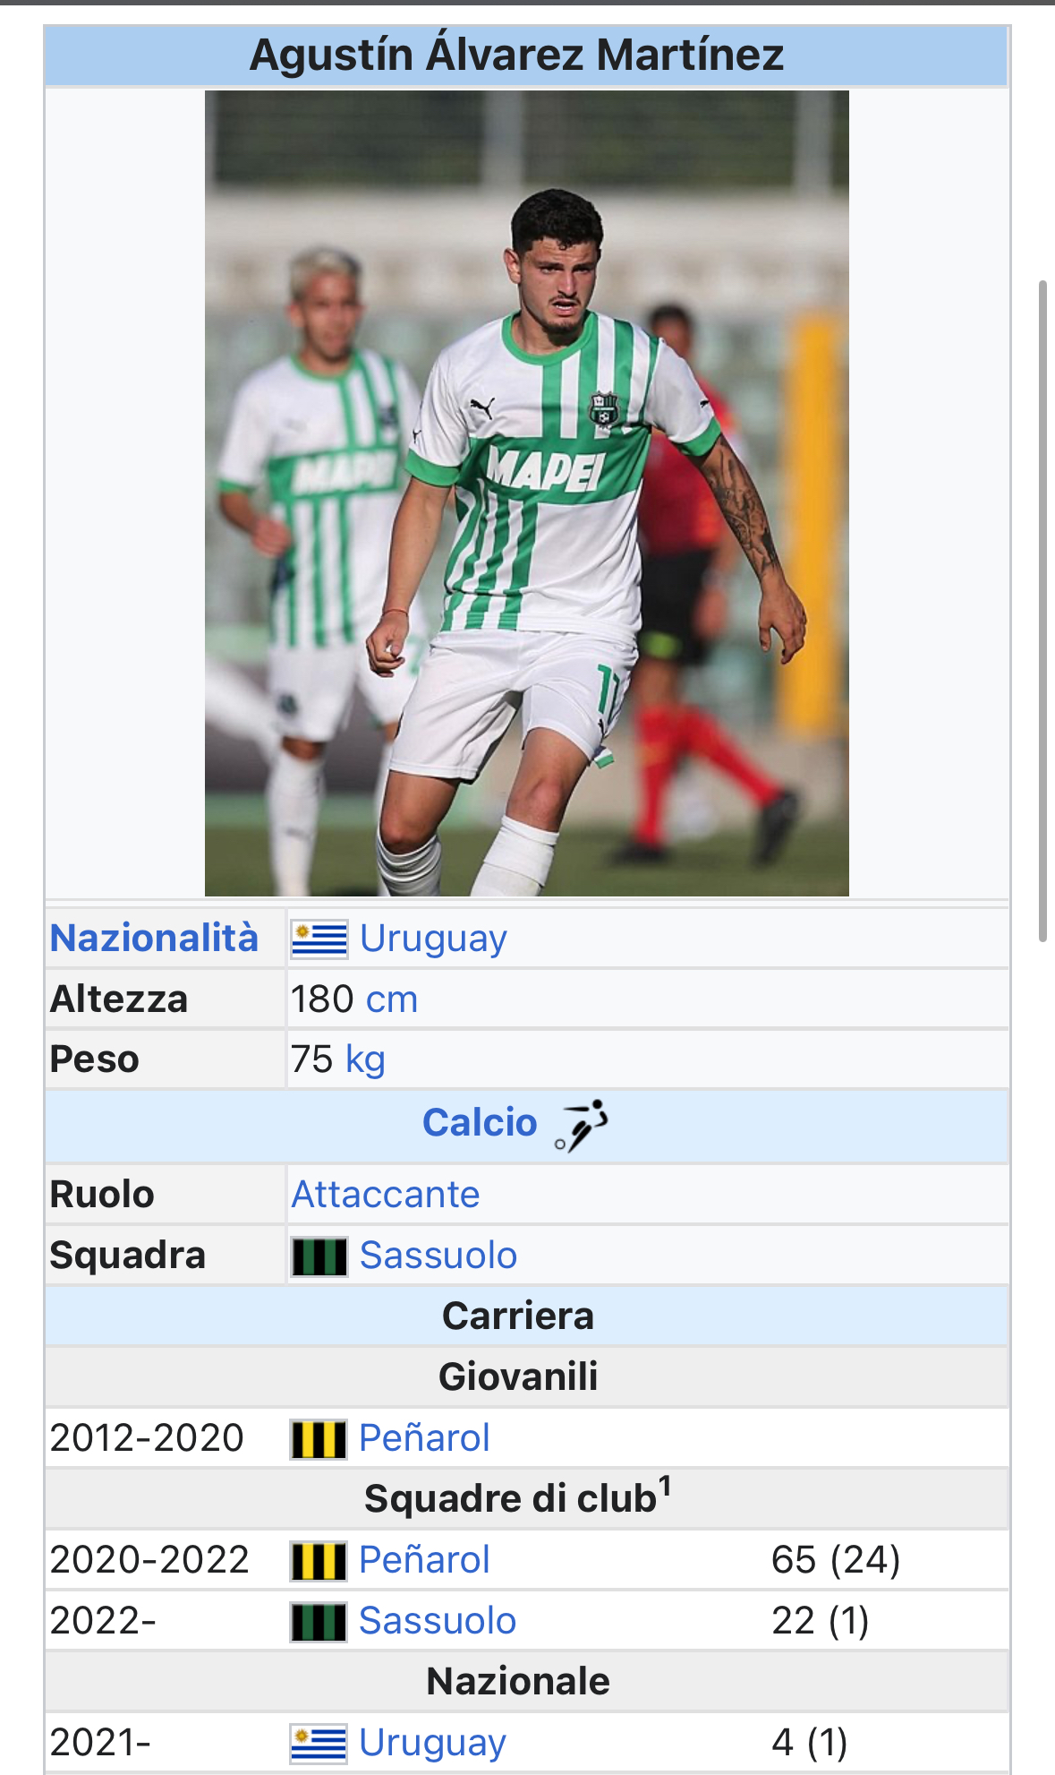Image resolution: width=1055 pixels, height=1775 pixels.
Task: Open Peñarol link in 2020-2022 club row
Action: coord(424,1559)
